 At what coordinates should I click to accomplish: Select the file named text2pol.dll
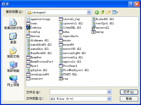pos(103,23)
